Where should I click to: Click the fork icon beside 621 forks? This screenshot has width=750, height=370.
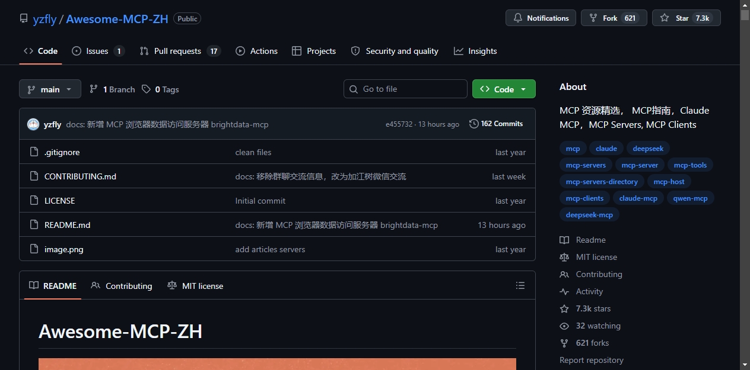pyautogui.click(x=564, y=343)
